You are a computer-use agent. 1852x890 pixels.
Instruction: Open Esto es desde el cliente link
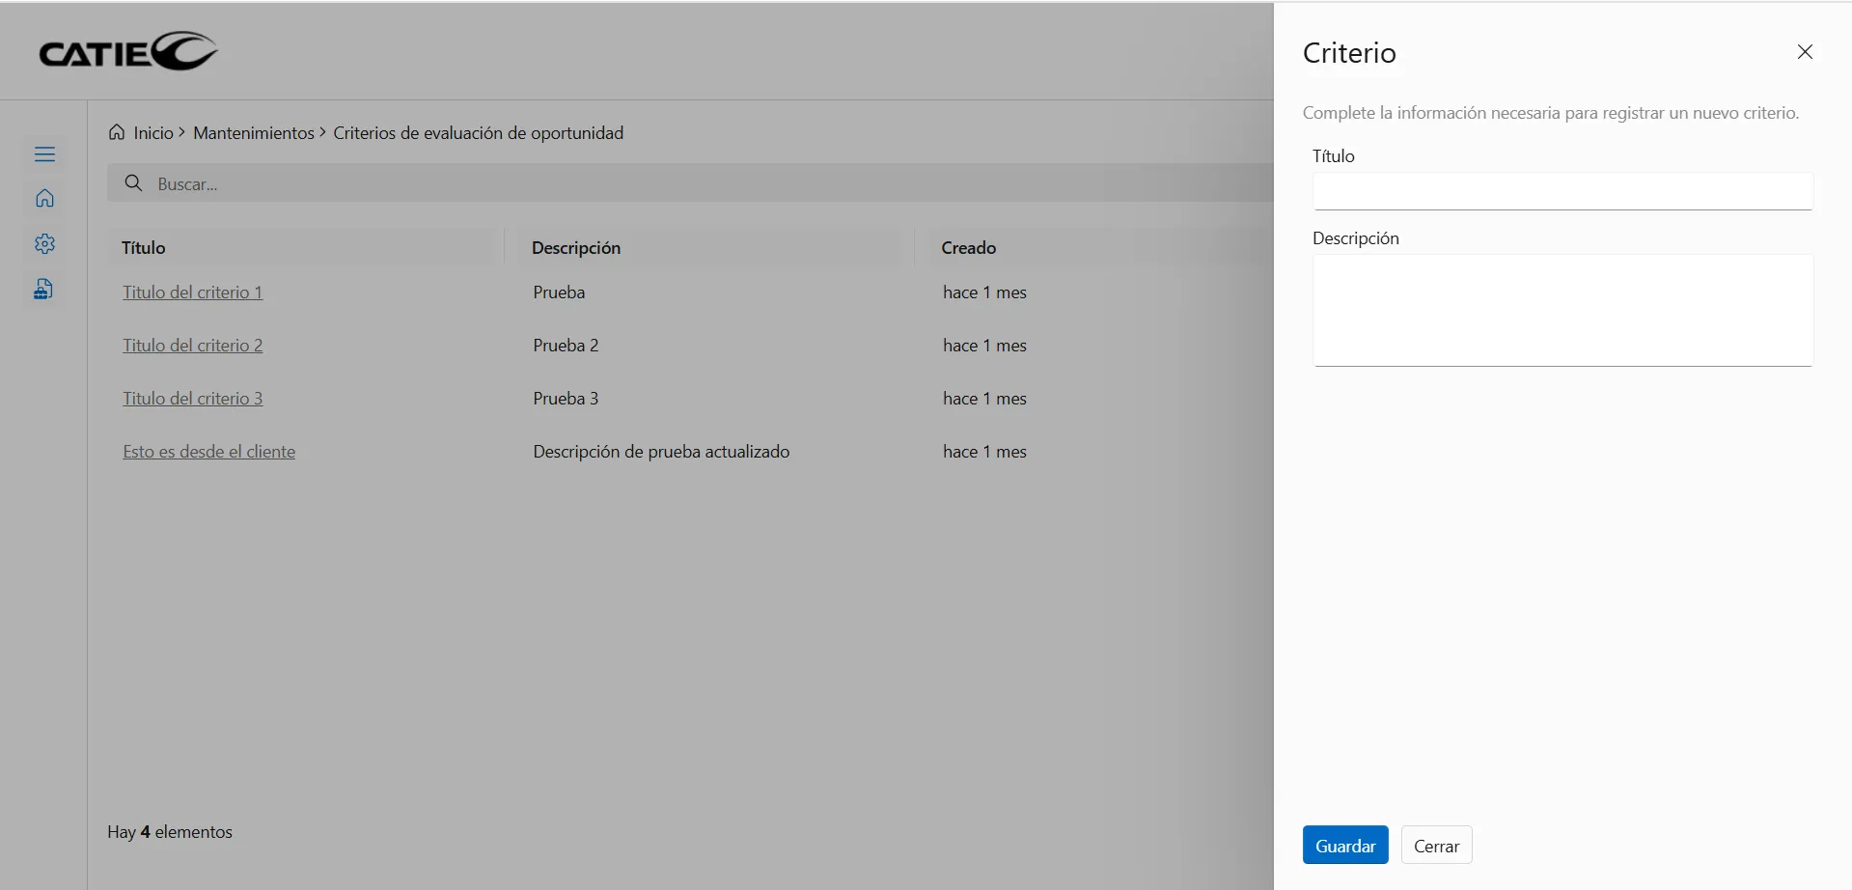pyautogui.click(x=208, y=452)
